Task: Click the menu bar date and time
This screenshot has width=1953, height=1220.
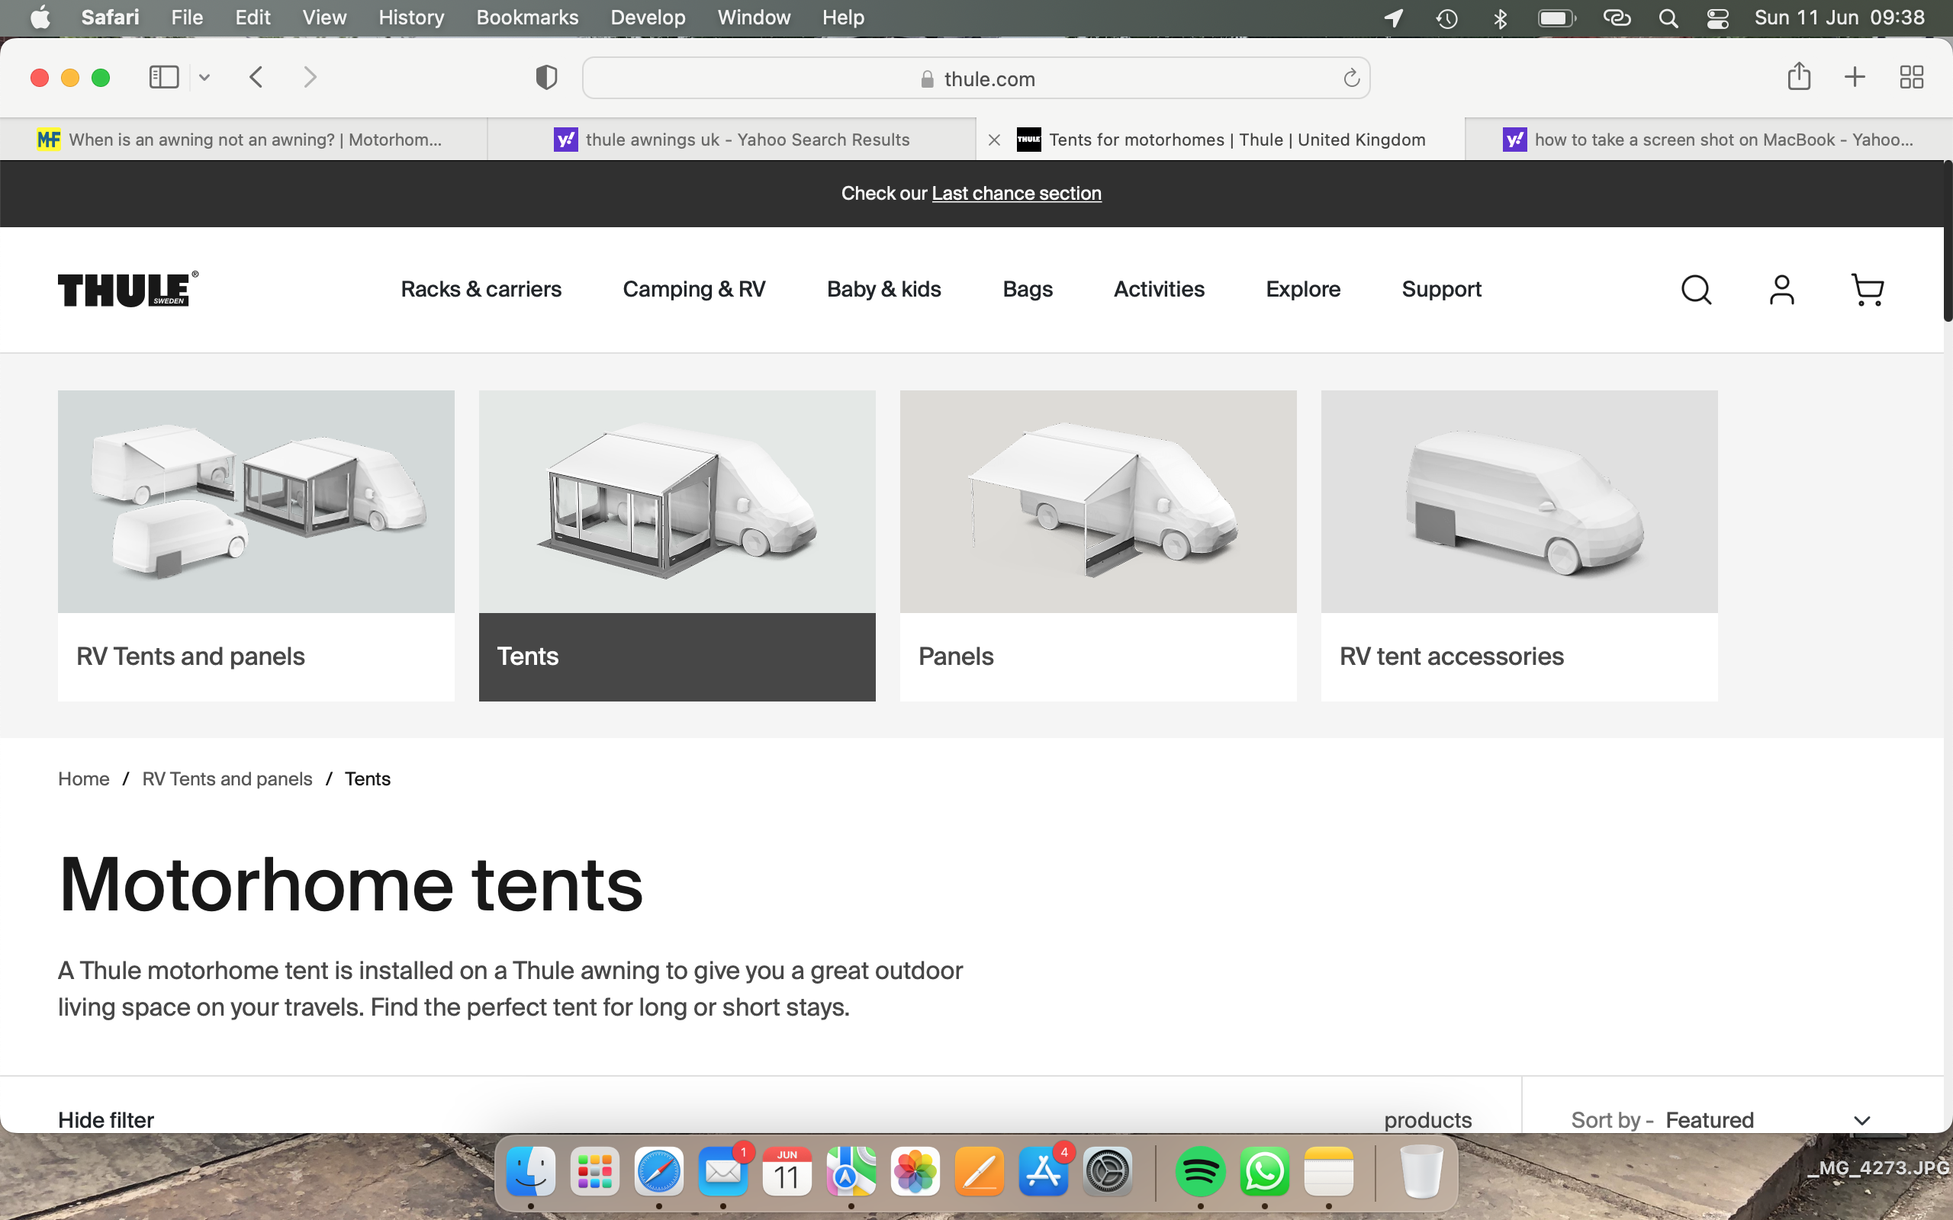Action: point(1839,18)
